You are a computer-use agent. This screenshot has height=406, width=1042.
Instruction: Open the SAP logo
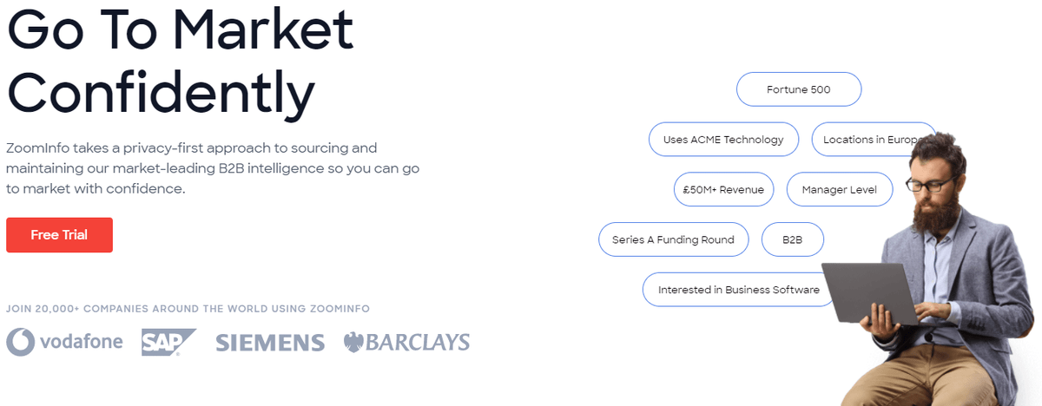click(169, 342)
